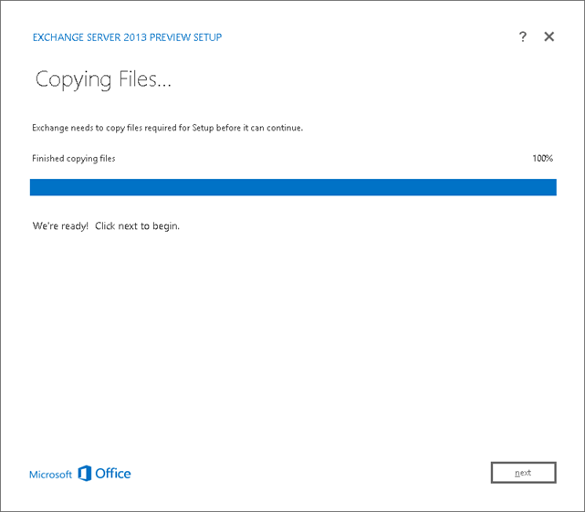585x512 pixels.
Task: Click the 'We're ready!' message
Action: [x=60, y=225]
